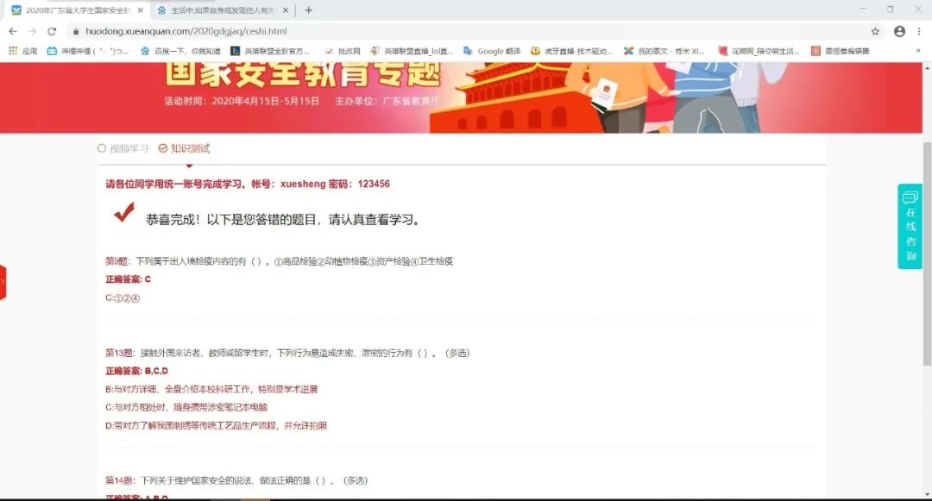Click the answer option C:①②④
This screenshot has height=501, width=932.
[123, 298]
